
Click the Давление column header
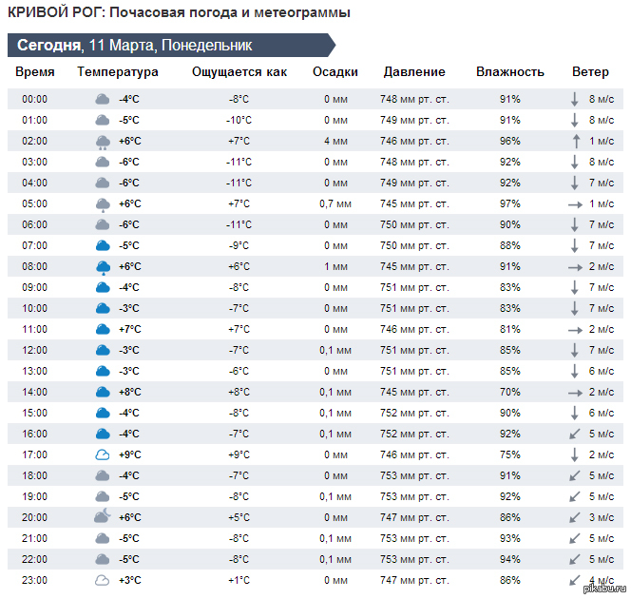(414, 71)
